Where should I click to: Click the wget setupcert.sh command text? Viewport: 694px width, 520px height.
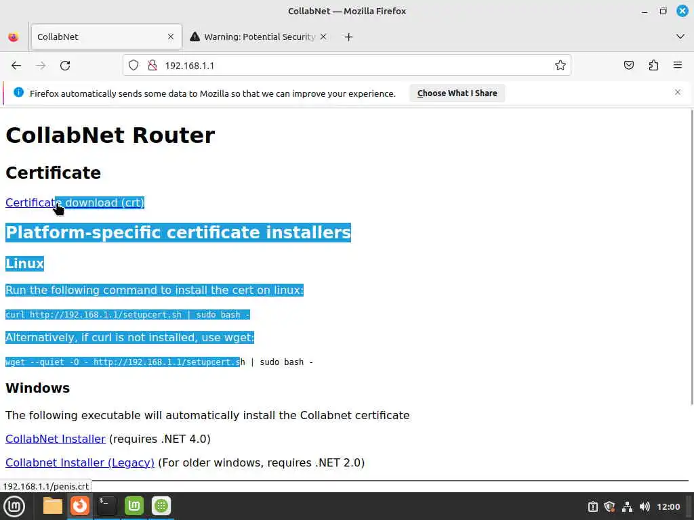click(x=159, y=362)
